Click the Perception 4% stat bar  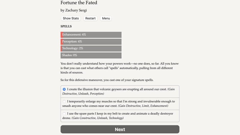click(91, 42)
